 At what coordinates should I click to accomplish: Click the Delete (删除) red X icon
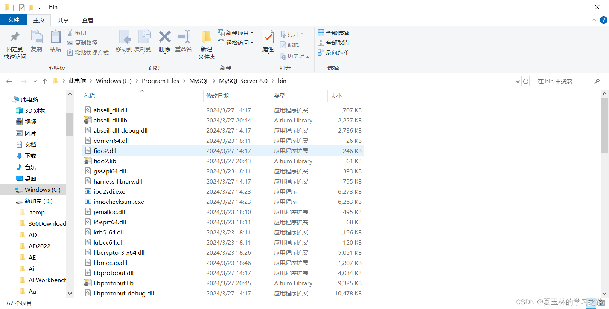pos(164,37)
